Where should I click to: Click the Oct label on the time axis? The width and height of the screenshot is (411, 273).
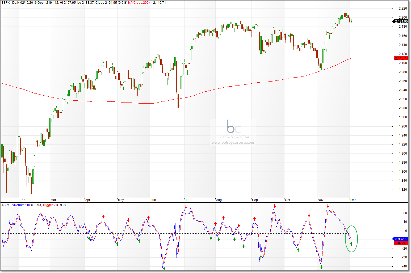click(x=287, y=200)
